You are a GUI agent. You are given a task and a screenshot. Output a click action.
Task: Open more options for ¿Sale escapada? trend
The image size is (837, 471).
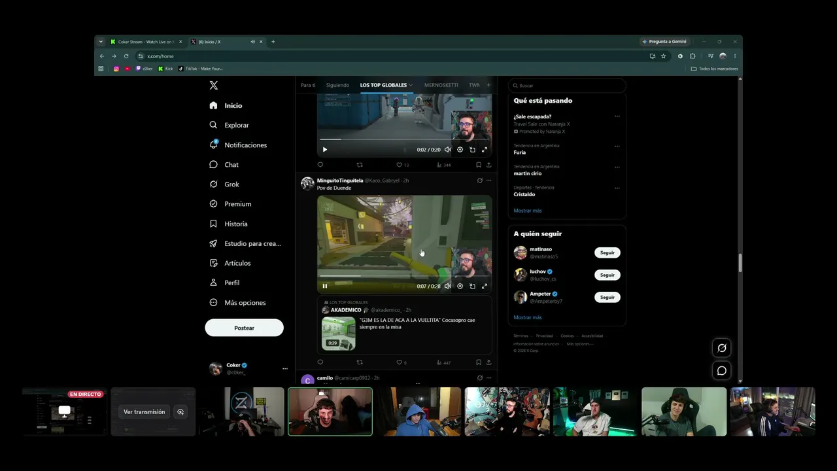click(617, 116)
